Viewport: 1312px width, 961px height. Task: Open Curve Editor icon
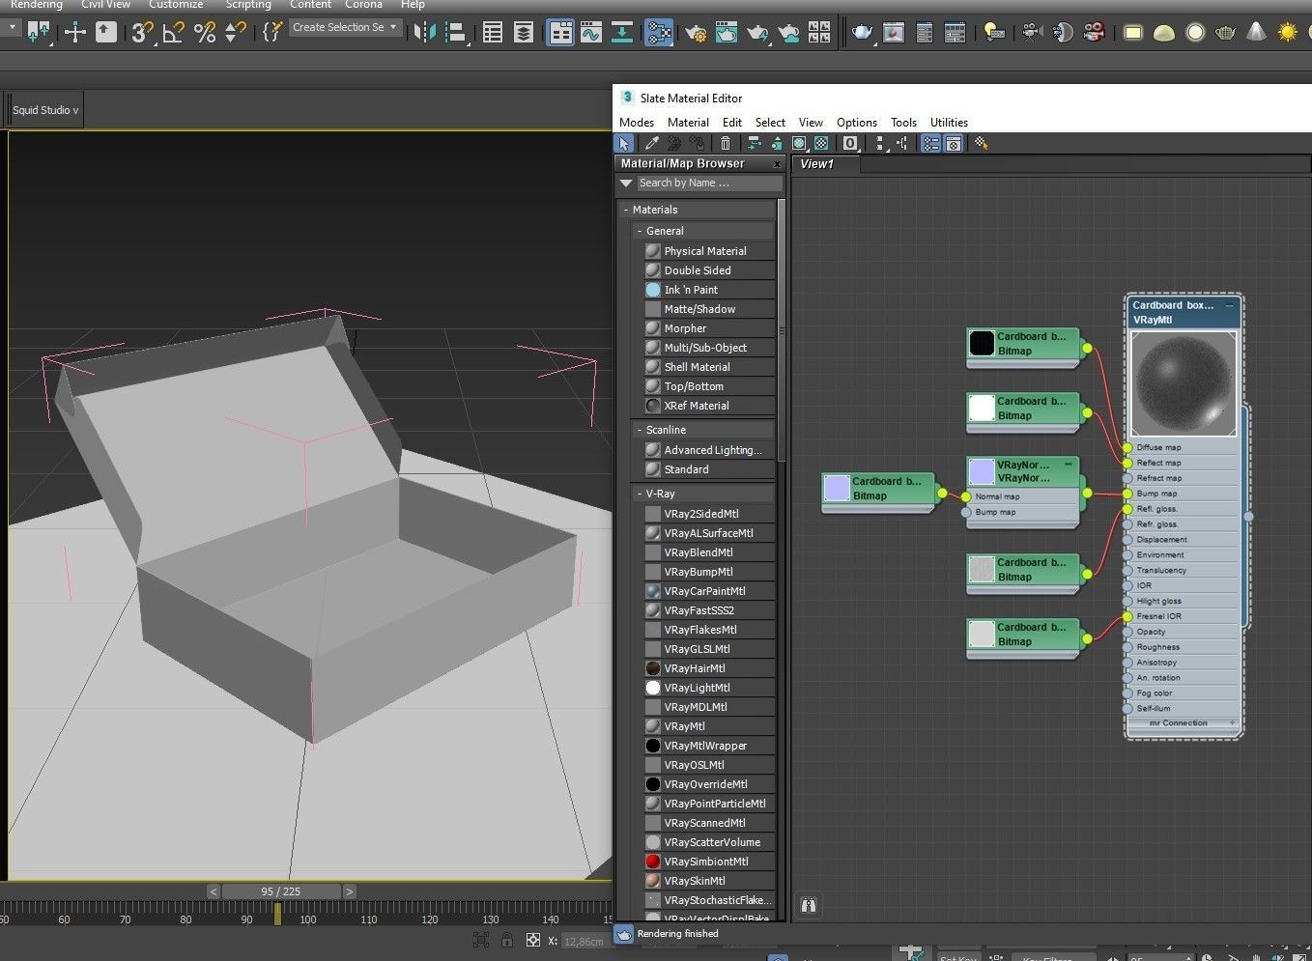pos(591,32)
